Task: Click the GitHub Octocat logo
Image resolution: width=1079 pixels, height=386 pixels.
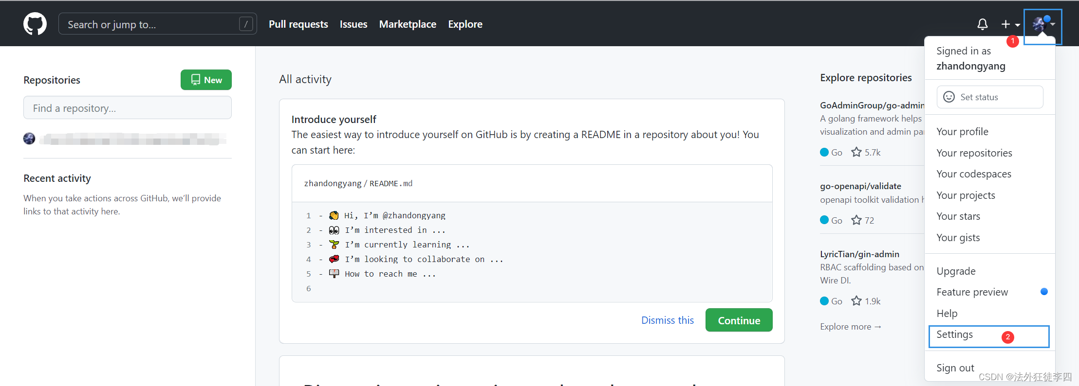Action: point(35,24)
